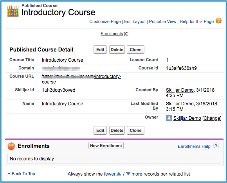
Task: Click the books Published Course icon
Action: (x=13, y=11)
